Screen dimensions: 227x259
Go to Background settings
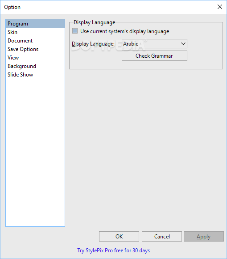coord(35,66)
